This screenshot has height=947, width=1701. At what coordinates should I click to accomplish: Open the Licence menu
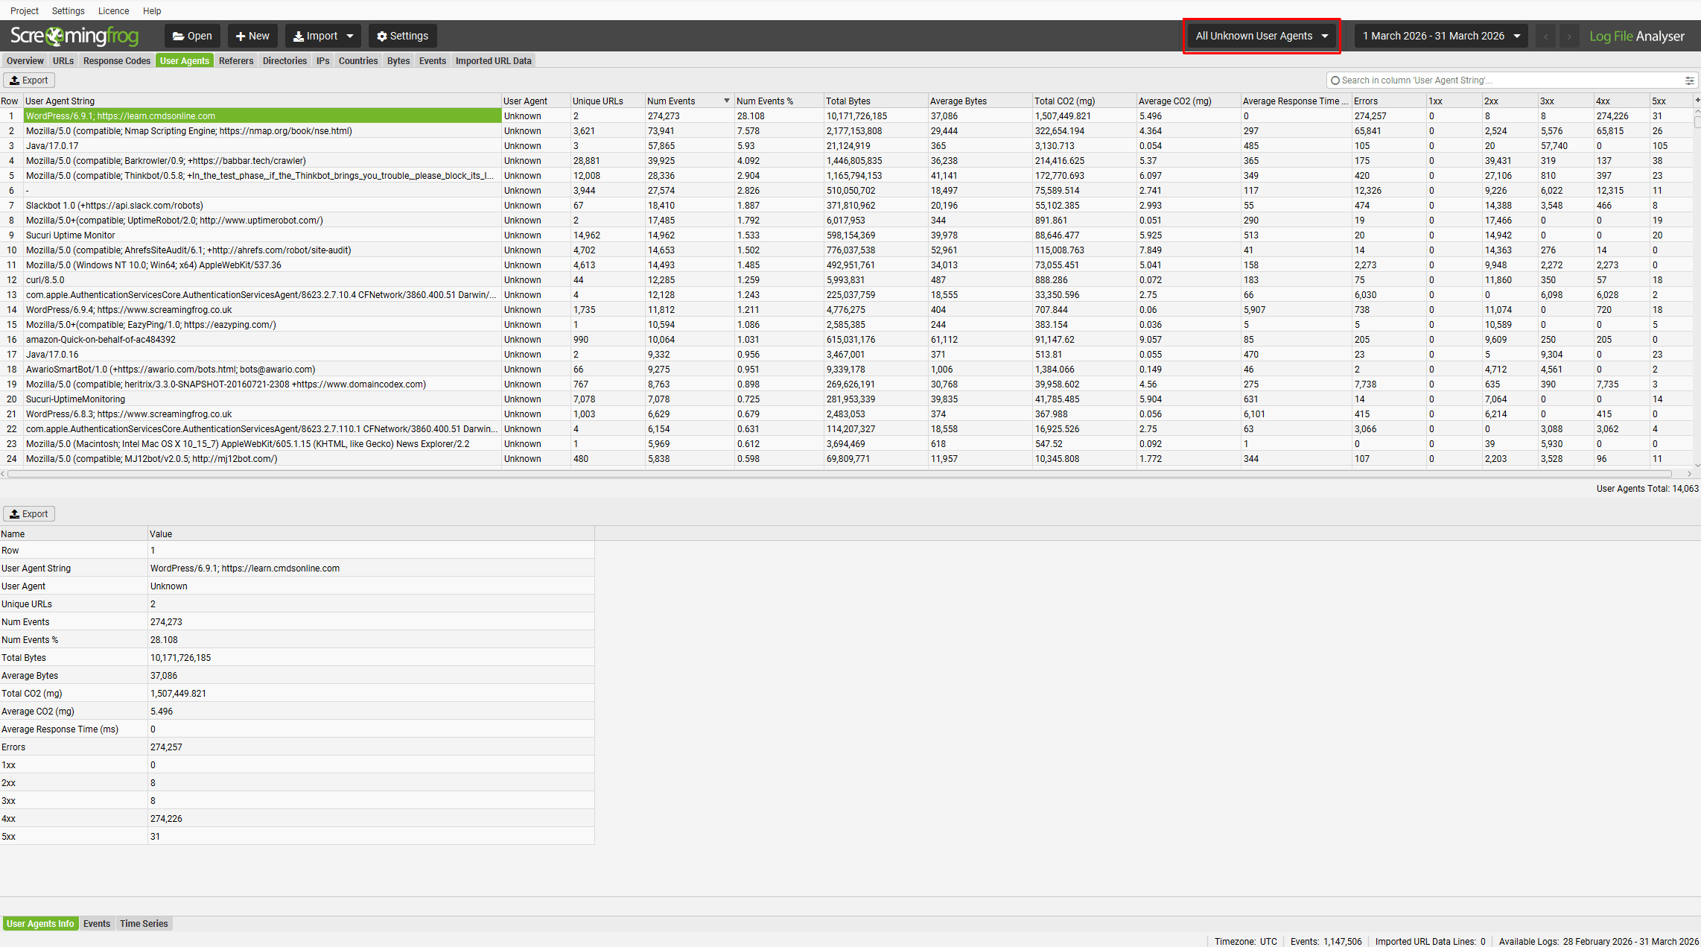pos(113,10)
